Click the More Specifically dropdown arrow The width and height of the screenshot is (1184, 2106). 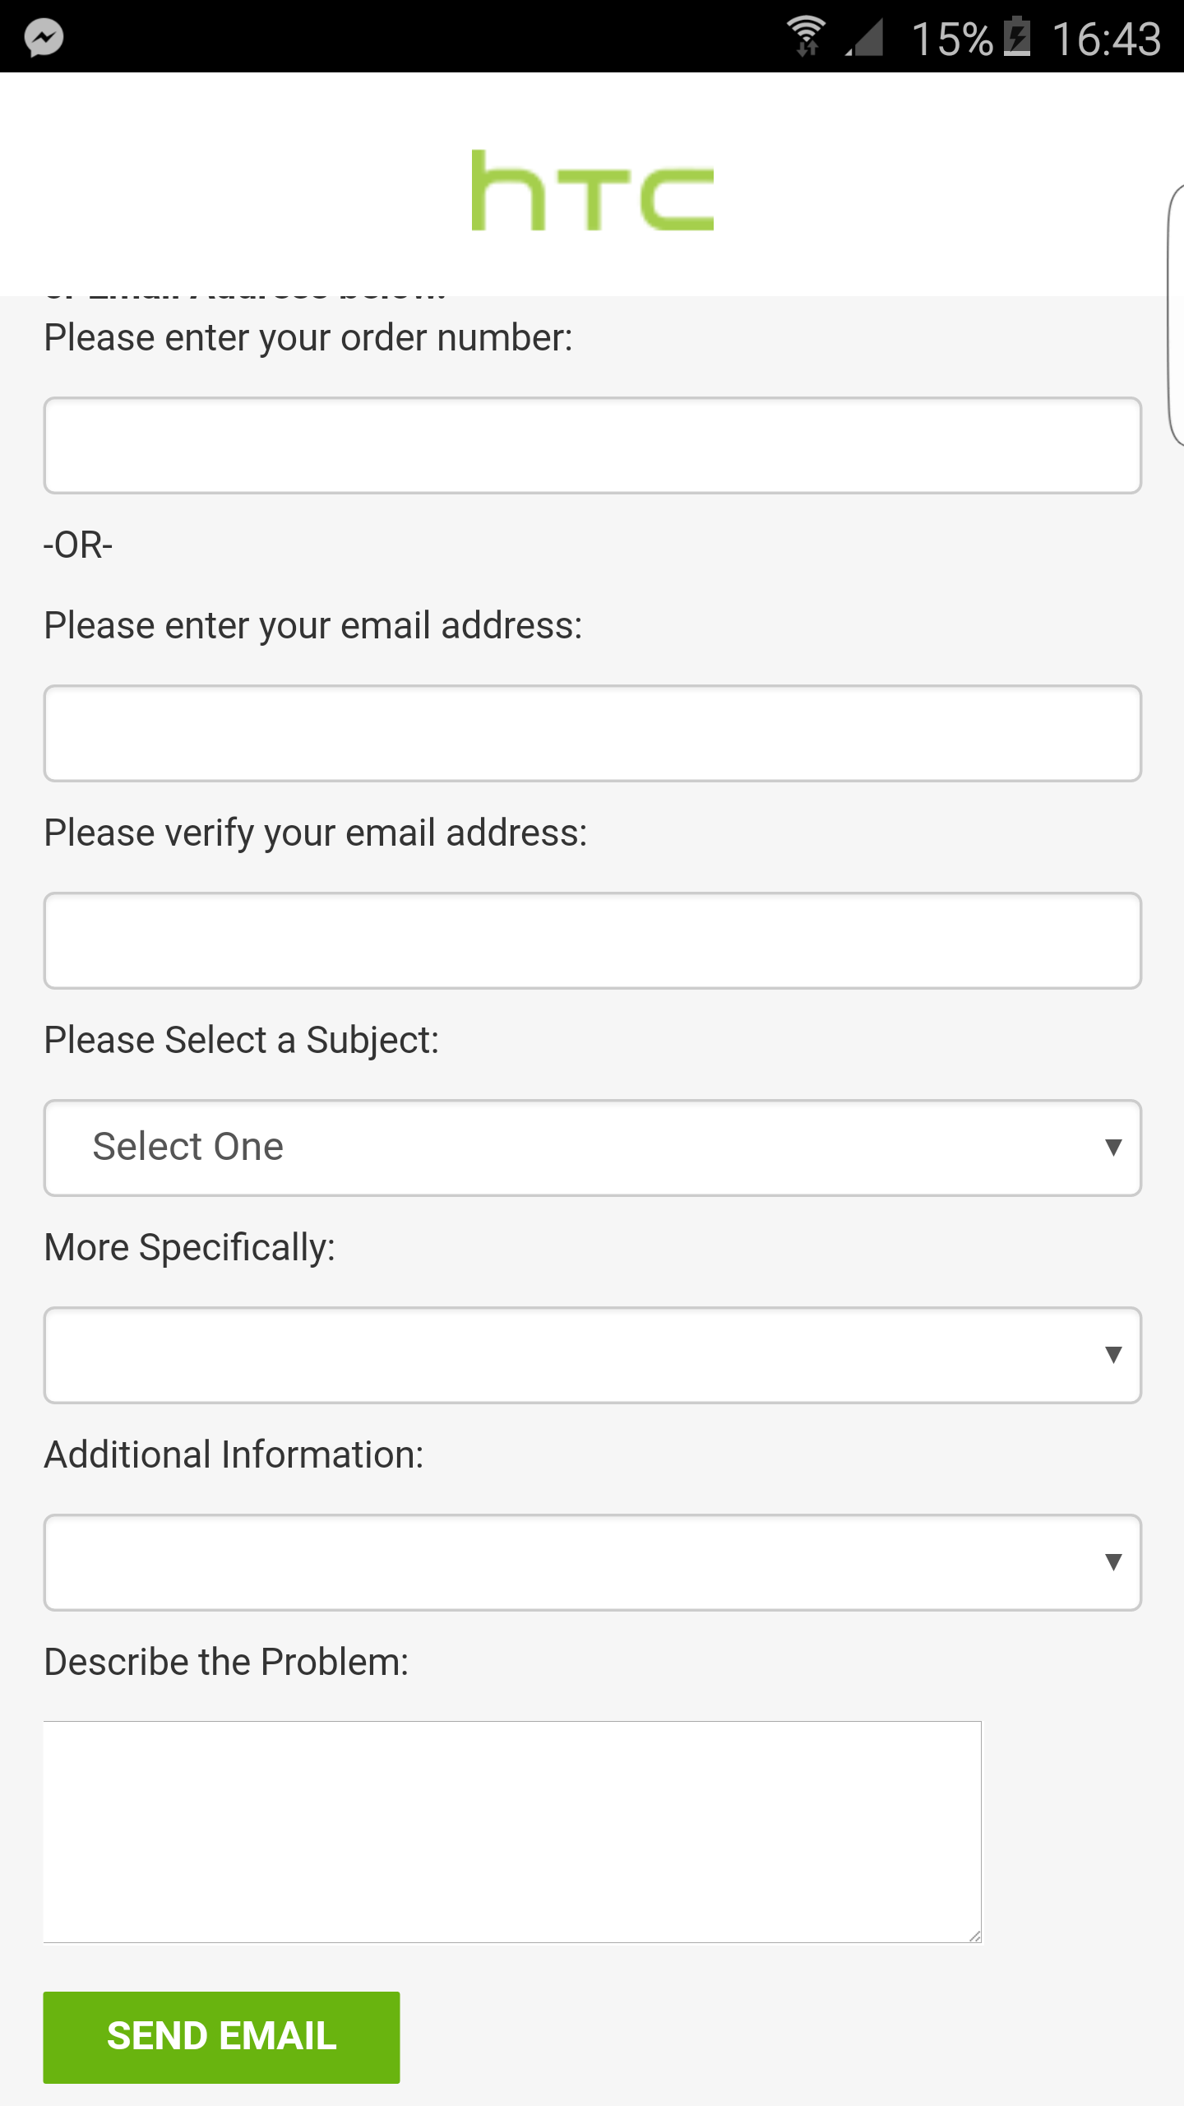[x=1113, y=1355]
